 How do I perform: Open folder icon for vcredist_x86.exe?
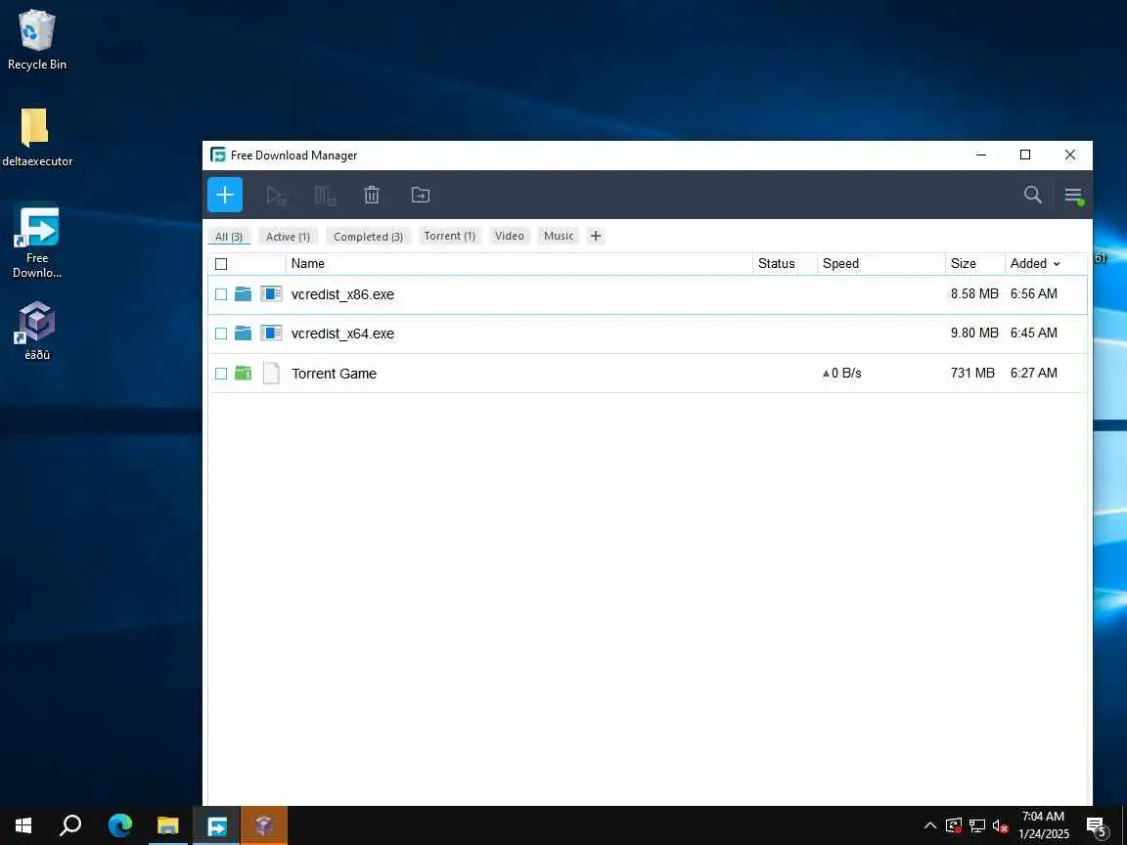[243, 293]
